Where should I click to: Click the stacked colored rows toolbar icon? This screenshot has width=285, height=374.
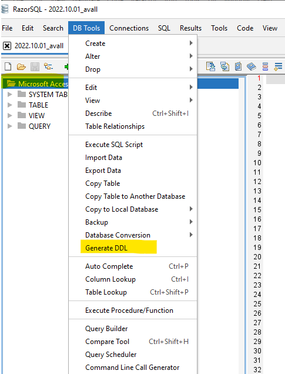265,66
